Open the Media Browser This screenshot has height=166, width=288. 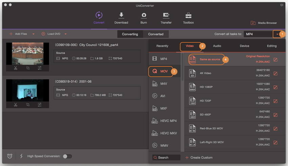point(264,23)
